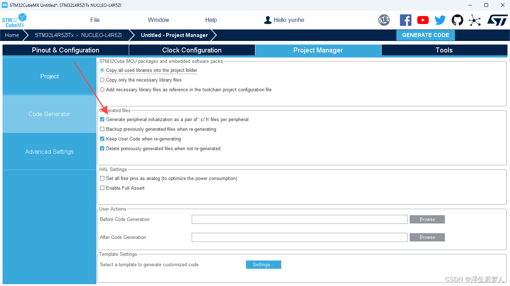Click the MX app icon in title bar

pyautogui.click(x=5, y=5)
